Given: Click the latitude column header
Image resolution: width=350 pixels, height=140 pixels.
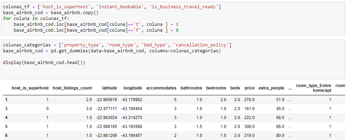Looking at the screenshot, I should point(110,88).
